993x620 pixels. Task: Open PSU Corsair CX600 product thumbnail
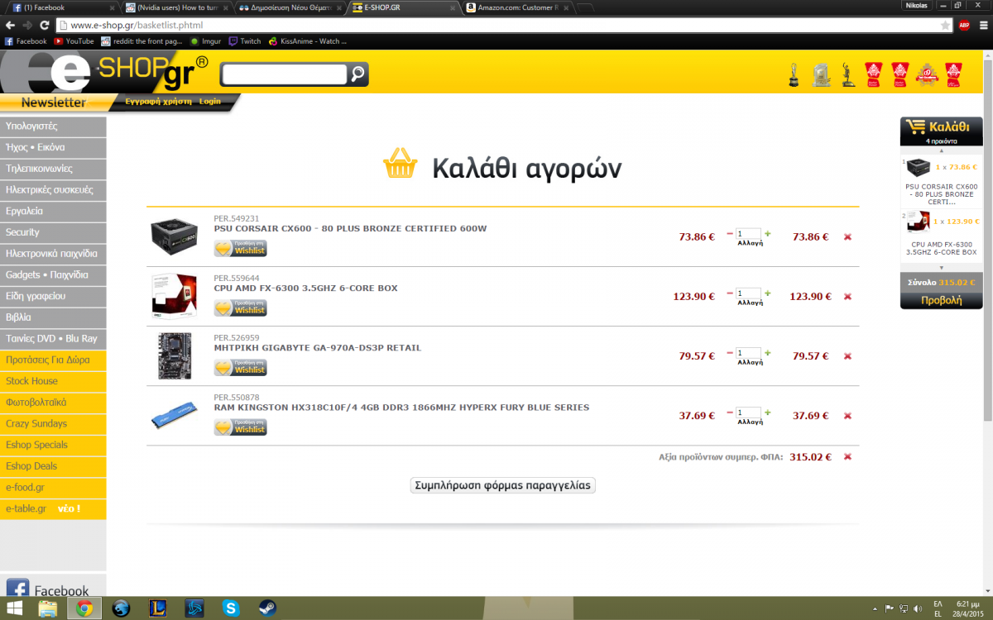(x=175, y=237)
